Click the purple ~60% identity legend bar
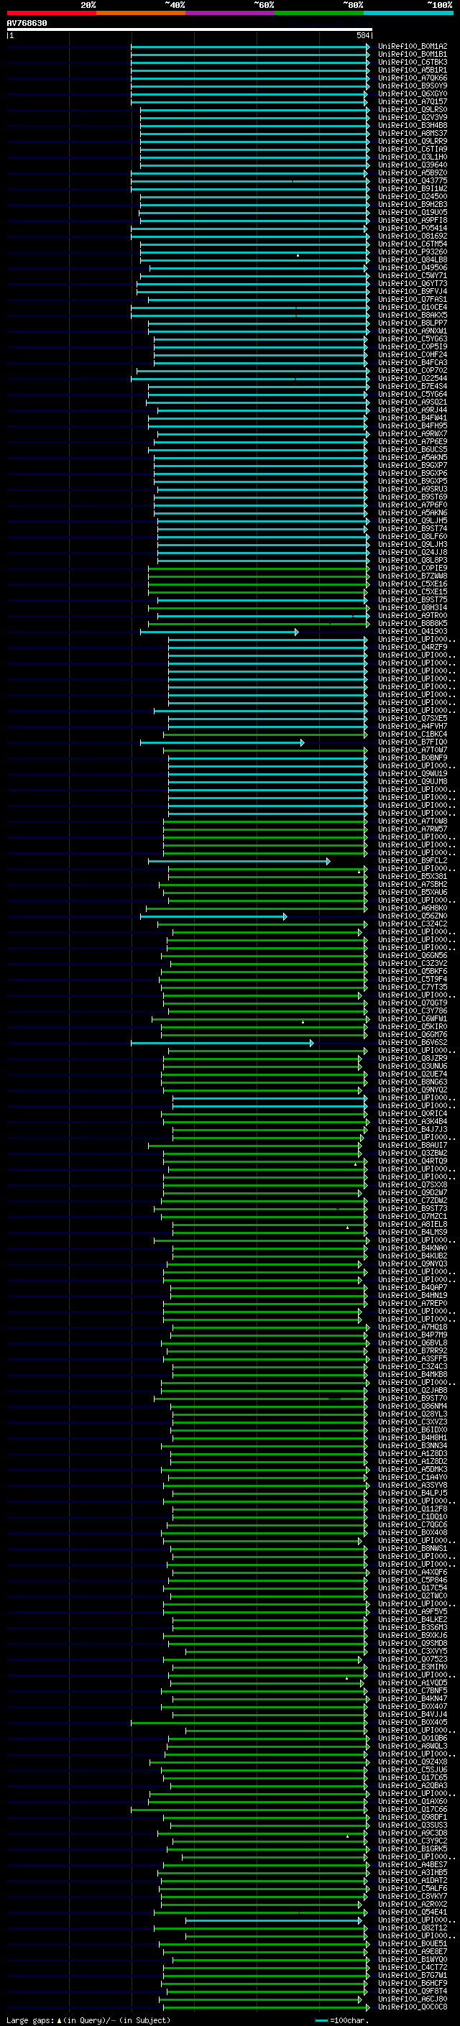The width and height of the screenshot is (460, 2026). click(231, 14)
